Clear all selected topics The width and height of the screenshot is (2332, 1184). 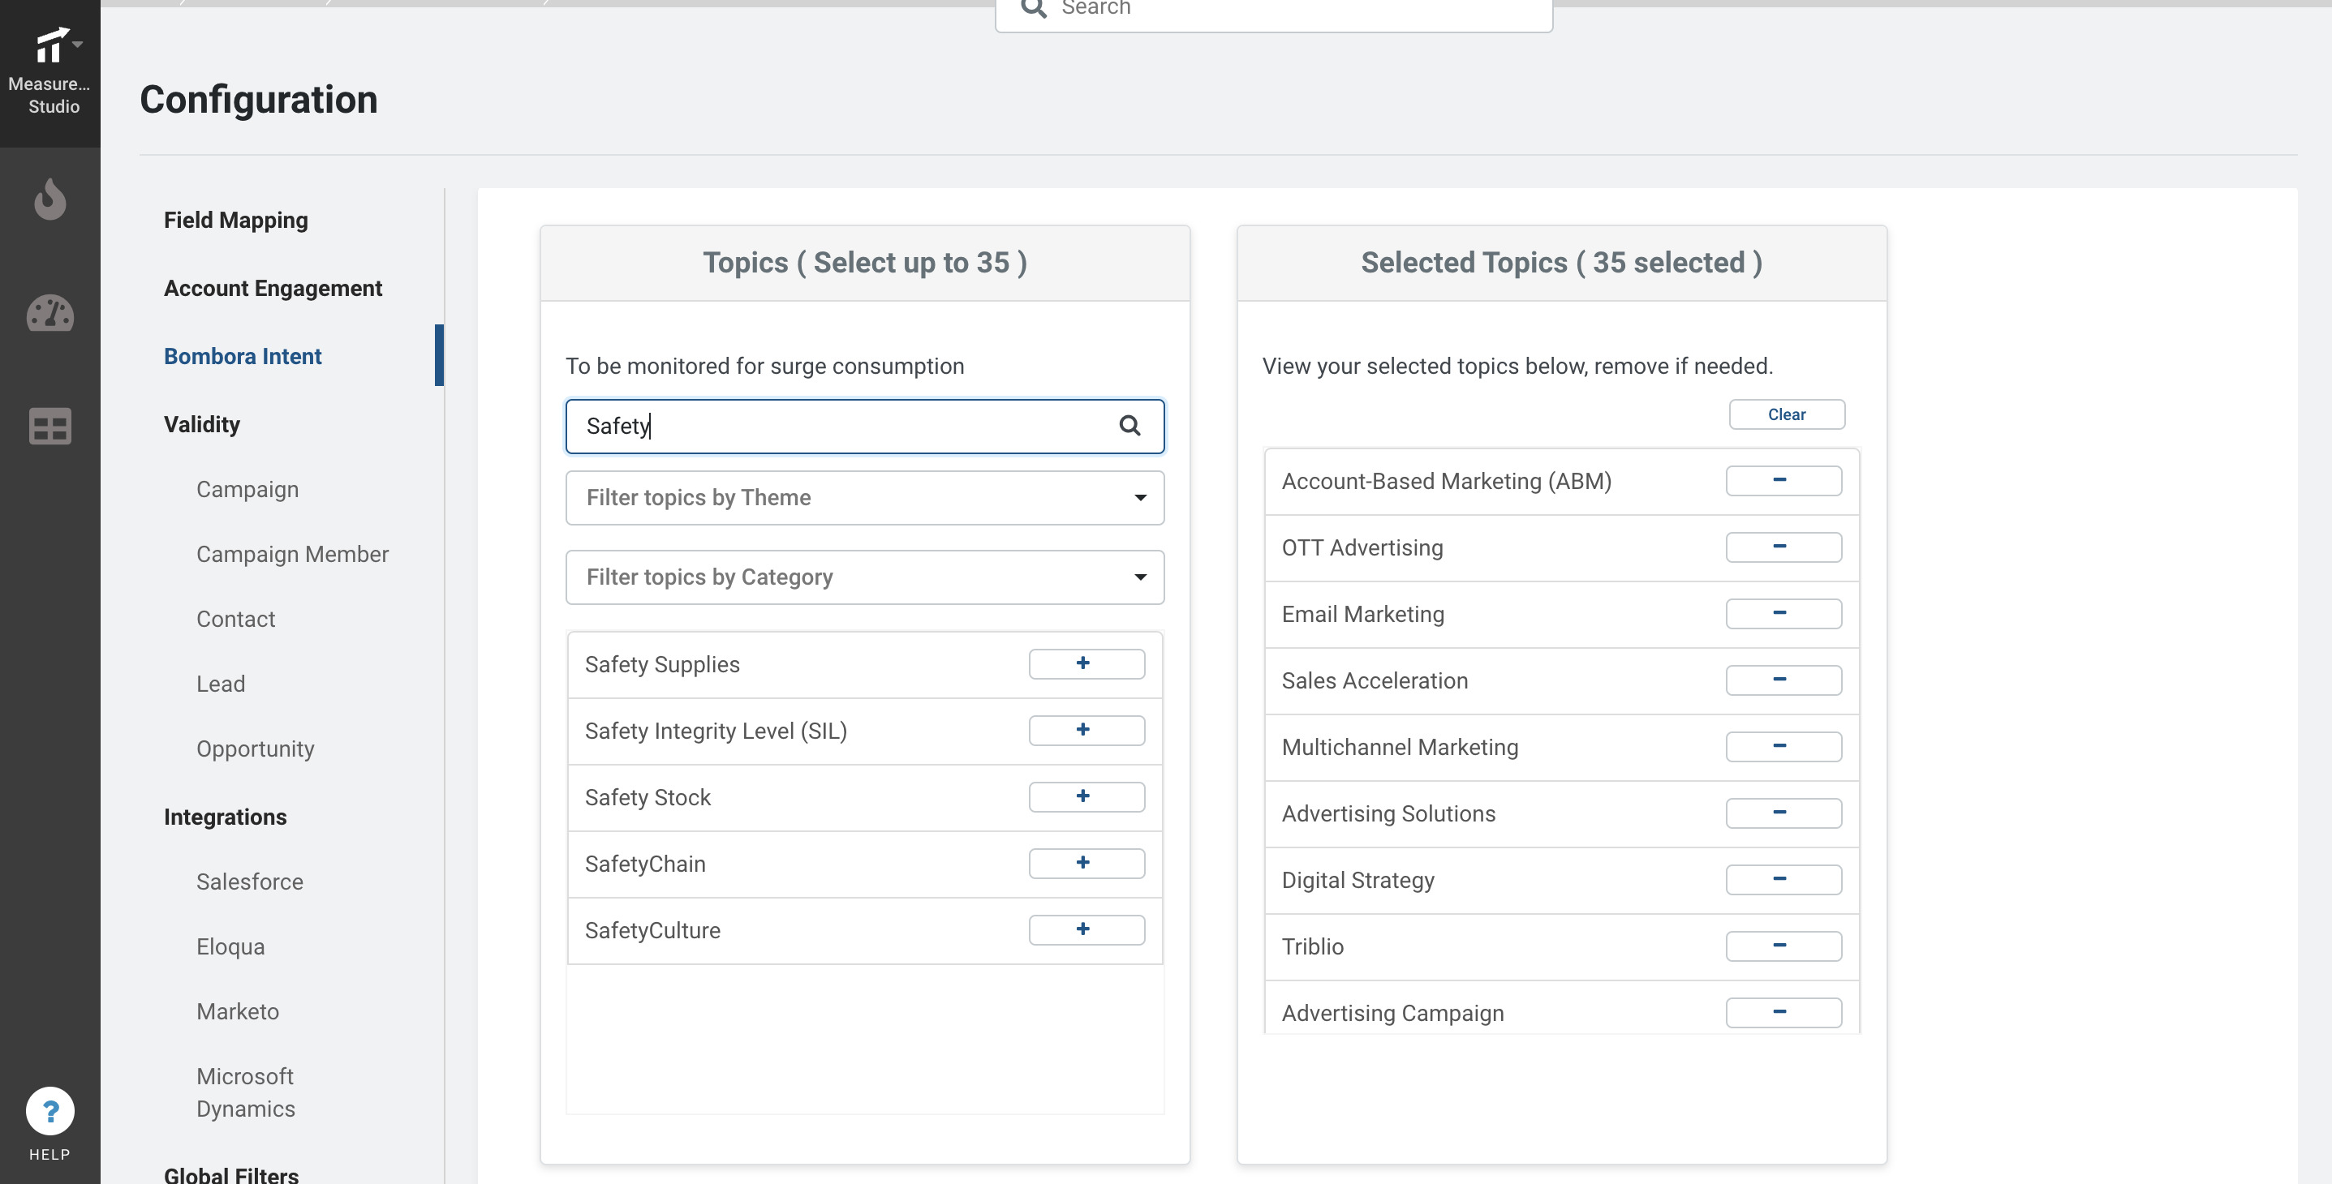[x=1786, y=414]
